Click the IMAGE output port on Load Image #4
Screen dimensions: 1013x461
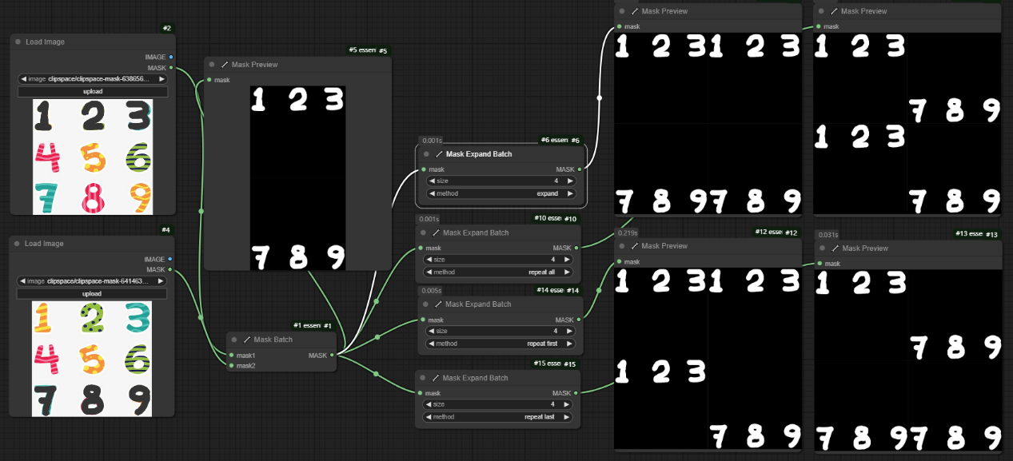[x=170, y=259]
